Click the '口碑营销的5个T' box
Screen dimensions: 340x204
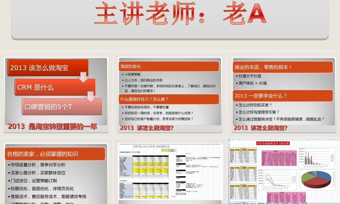62,107
